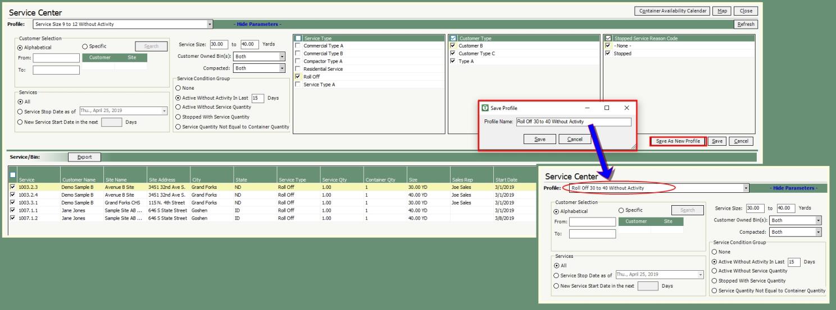Uncheck row 1007.1.2 in the results grid
The width and height of the screenshot is (836, 310).
pyautogui.click(x=13, y=219)
